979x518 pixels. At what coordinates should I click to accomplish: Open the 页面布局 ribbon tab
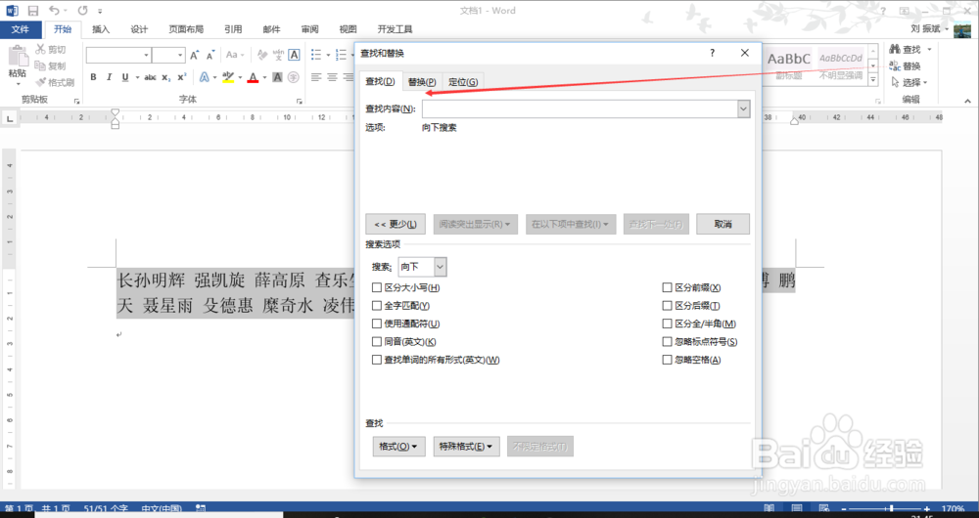pos(186,29)
